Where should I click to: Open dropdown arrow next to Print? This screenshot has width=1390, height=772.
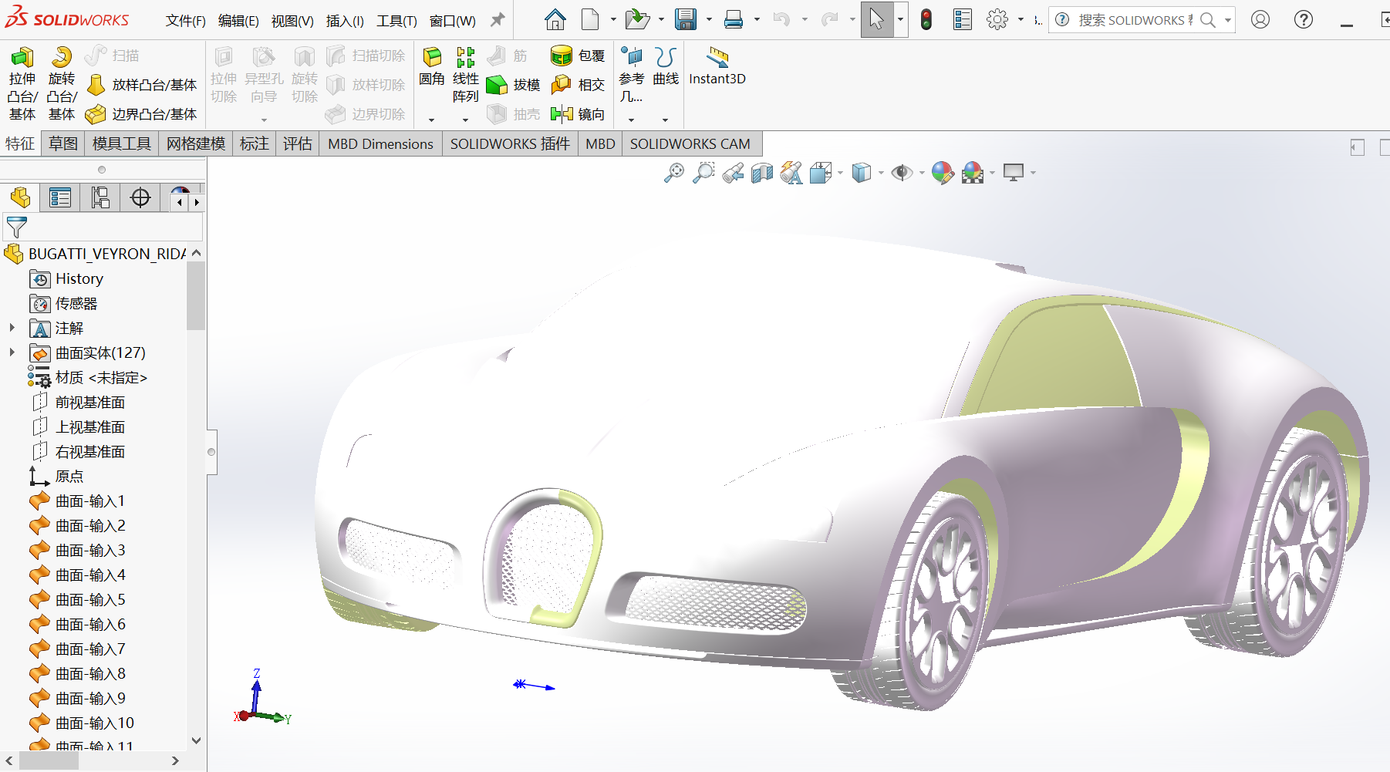tap(757, 20)
